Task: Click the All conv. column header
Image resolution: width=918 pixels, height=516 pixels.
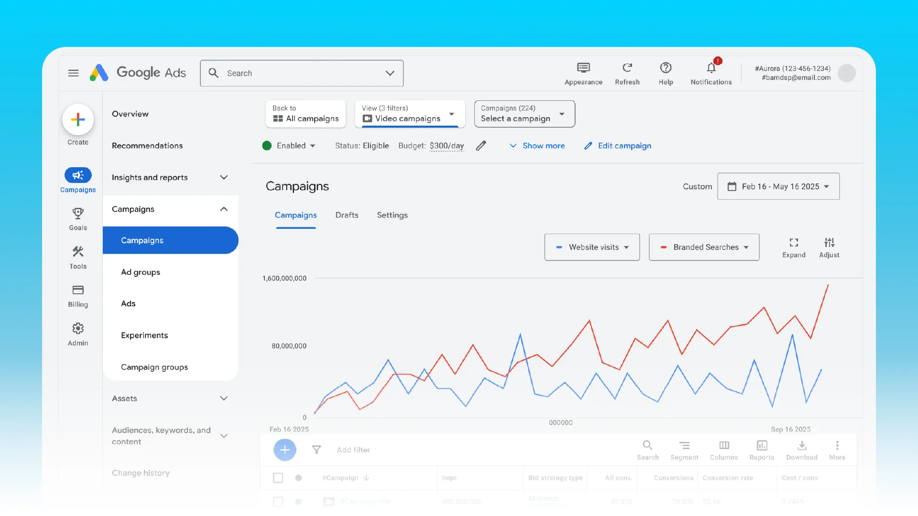Action: pos(618,478)
